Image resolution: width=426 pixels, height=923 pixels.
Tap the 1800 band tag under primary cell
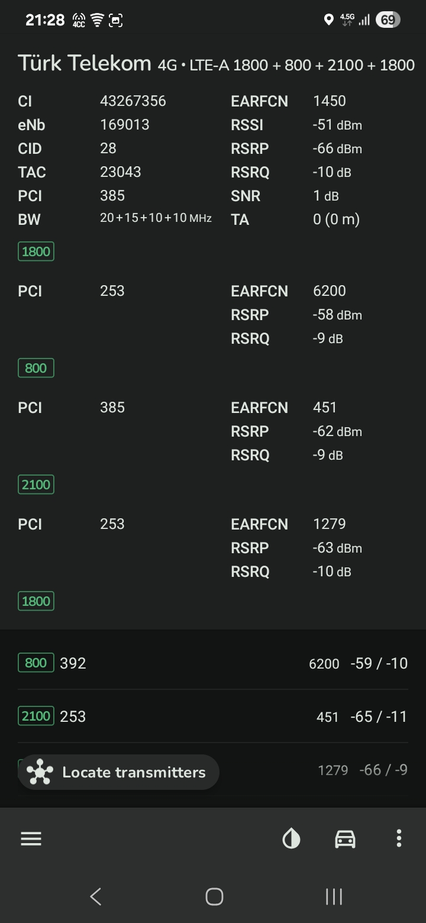(x=36, y=251)
